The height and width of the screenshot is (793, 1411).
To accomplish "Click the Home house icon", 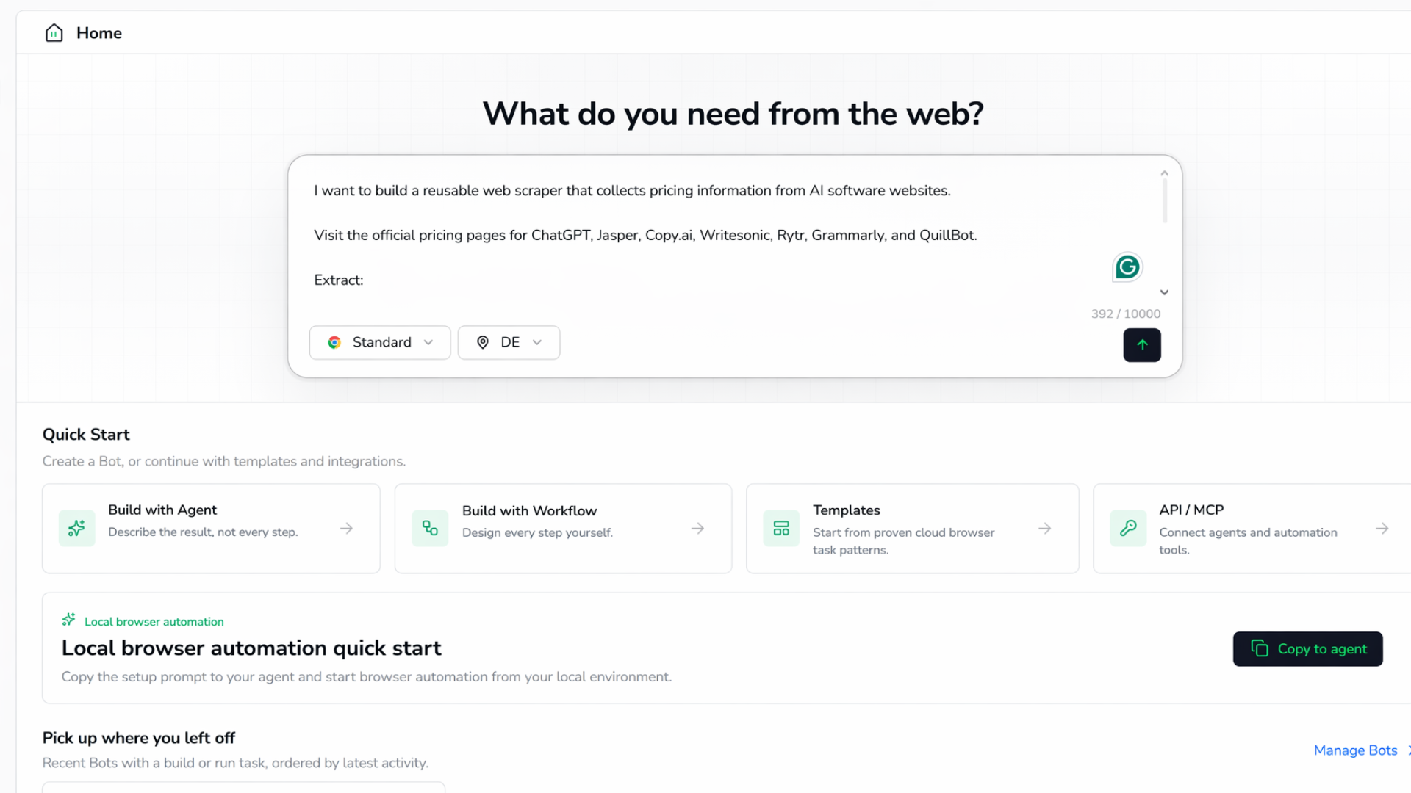I will (x=54, y=33).
